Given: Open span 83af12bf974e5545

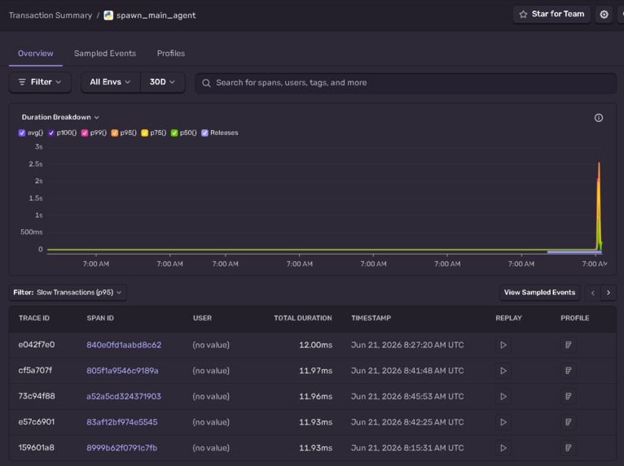Looking at the screenshot, I should coord(121,422).
